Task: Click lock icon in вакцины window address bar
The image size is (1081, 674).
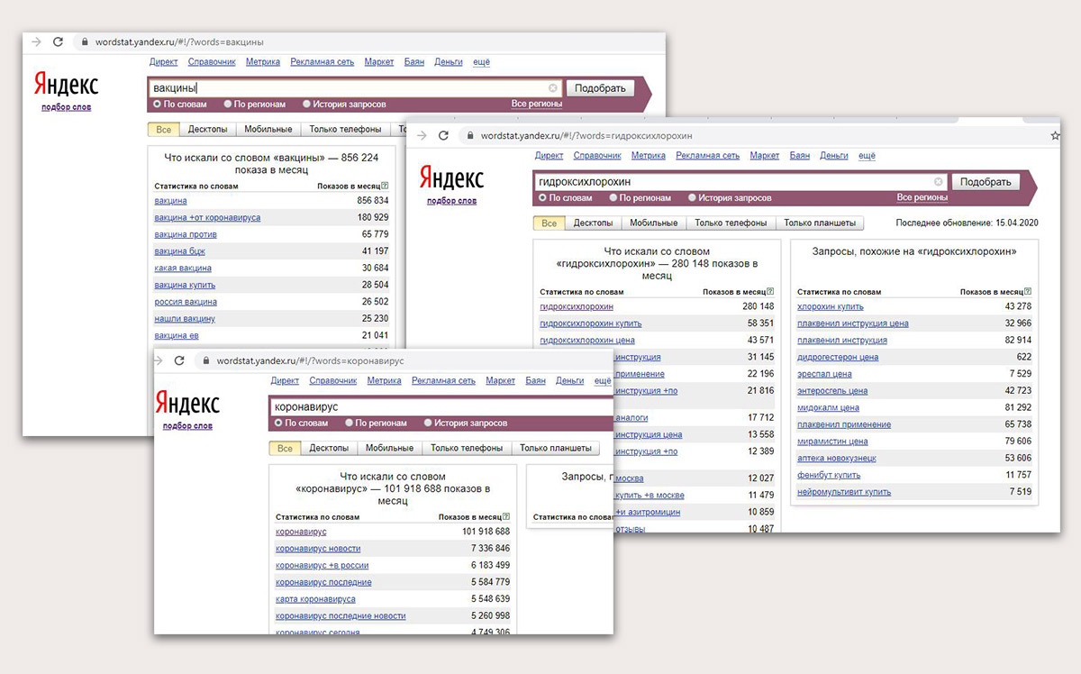Action: 85,42
